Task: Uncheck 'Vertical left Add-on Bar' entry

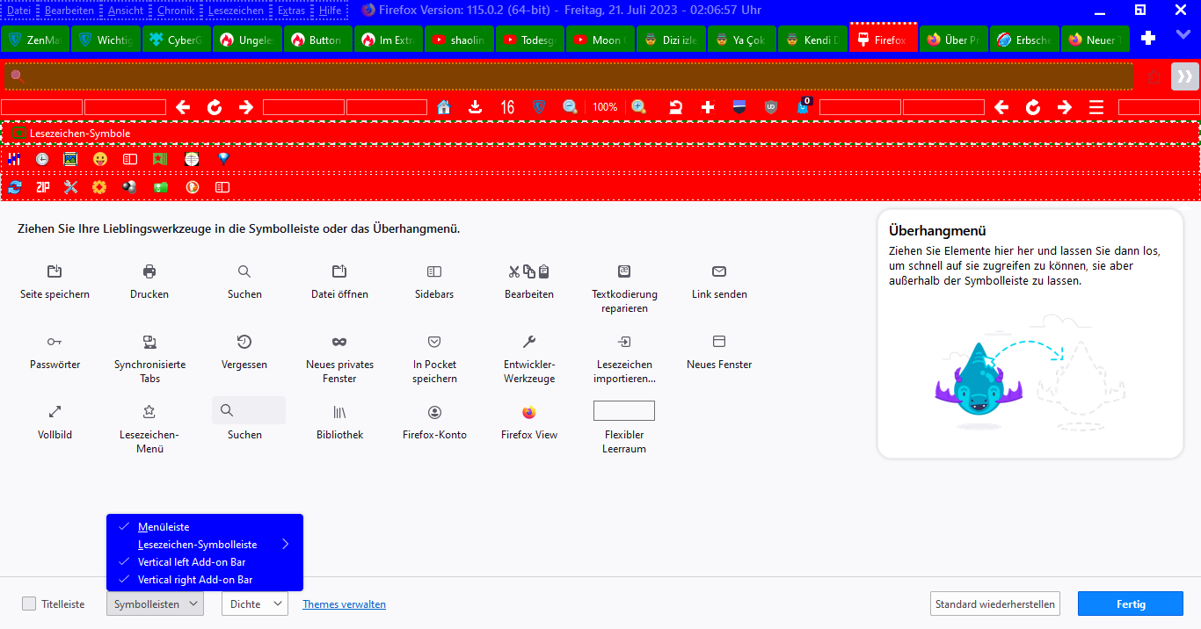Action: (x=205, y=562)
